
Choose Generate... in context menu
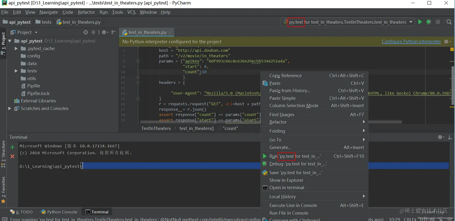point(314,148)
